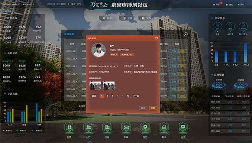Switch to the 网格 grid tab
Viewport: 252px width, 143px height.
pos(107,18)
